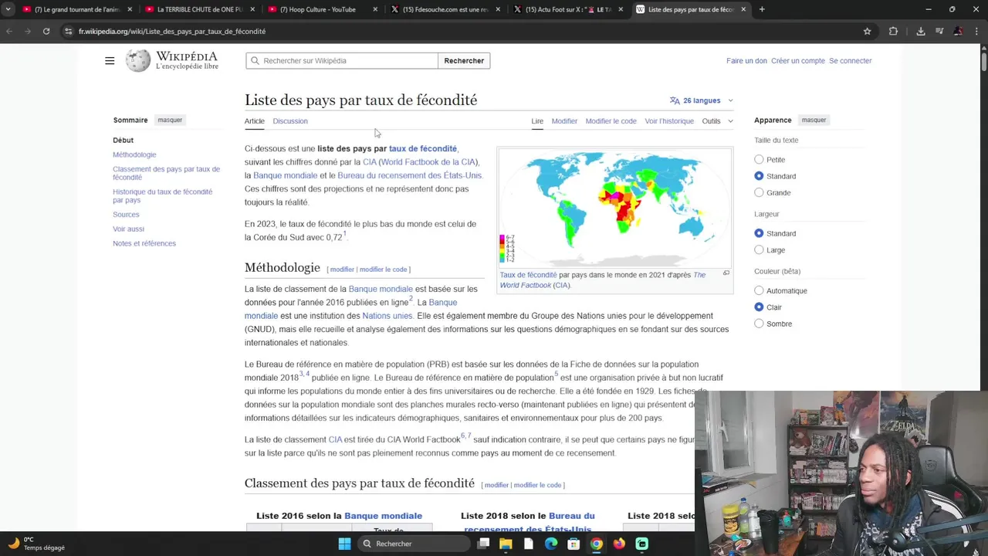The height and width of the screenshot is (556, 988).
Task: Select Large width option
Action: click(759, 249)
